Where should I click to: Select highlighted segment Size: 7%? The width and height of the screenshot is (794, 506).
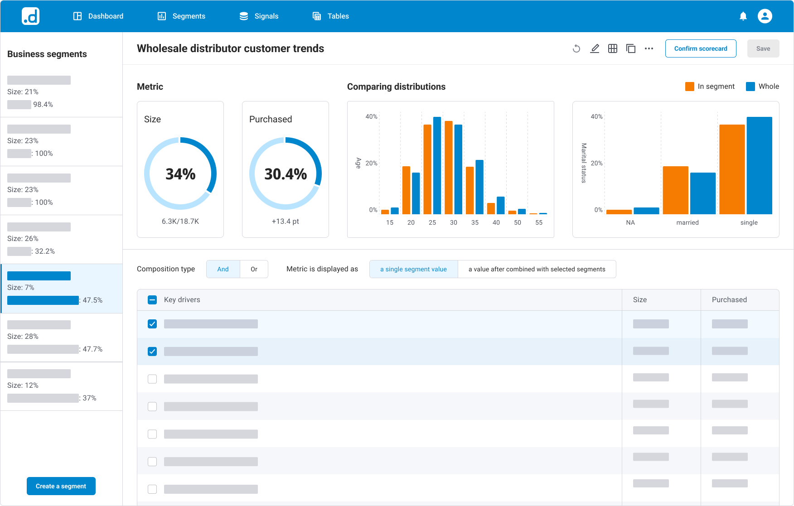pos(61,289)
